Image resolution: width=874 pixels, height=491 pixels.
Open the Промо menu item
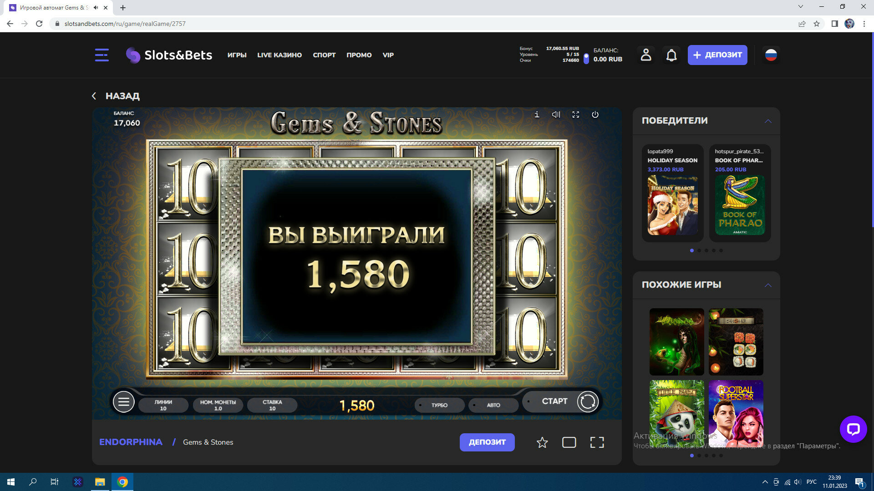(359, 55)
